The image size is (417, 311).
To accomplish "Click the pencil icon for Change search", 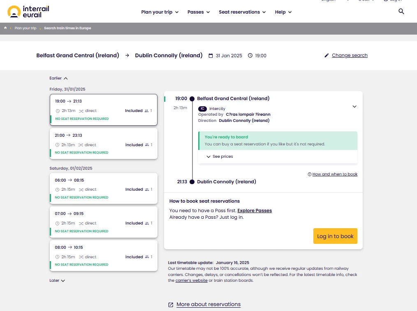I will point(327,56).
